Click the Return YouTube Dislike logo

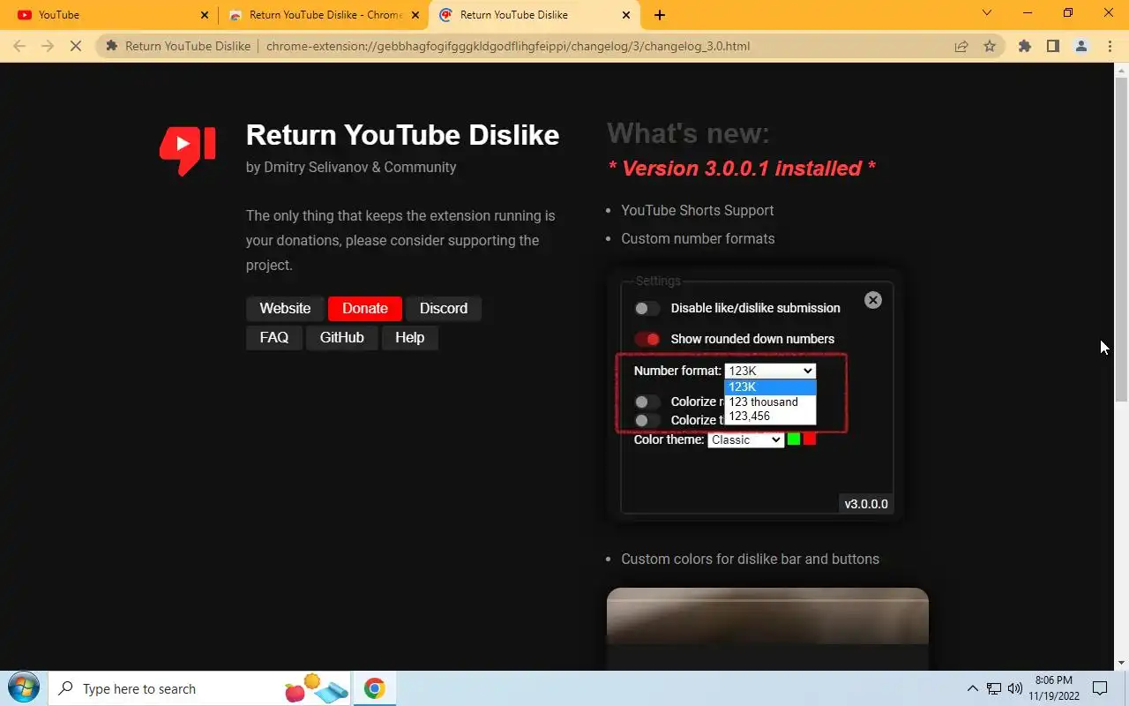point(187,150)
